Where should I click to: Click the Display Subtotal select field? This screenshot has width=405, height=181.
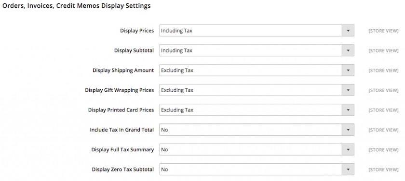coord(256,50)
